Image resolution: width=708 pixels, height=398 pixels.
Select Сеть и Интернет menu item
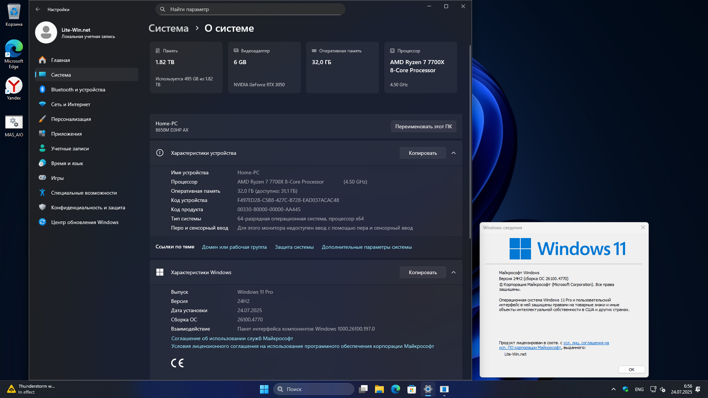(x=70, y=104)
